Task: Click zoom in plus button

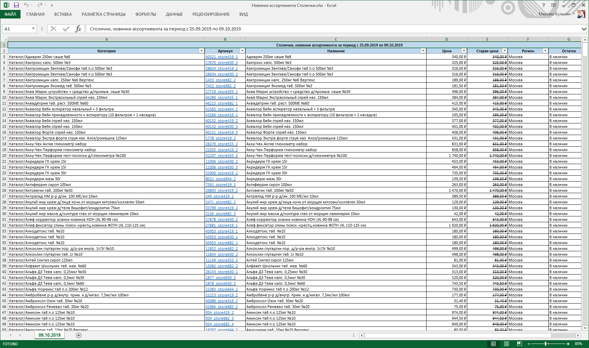Action: click(x=568, y=344)
